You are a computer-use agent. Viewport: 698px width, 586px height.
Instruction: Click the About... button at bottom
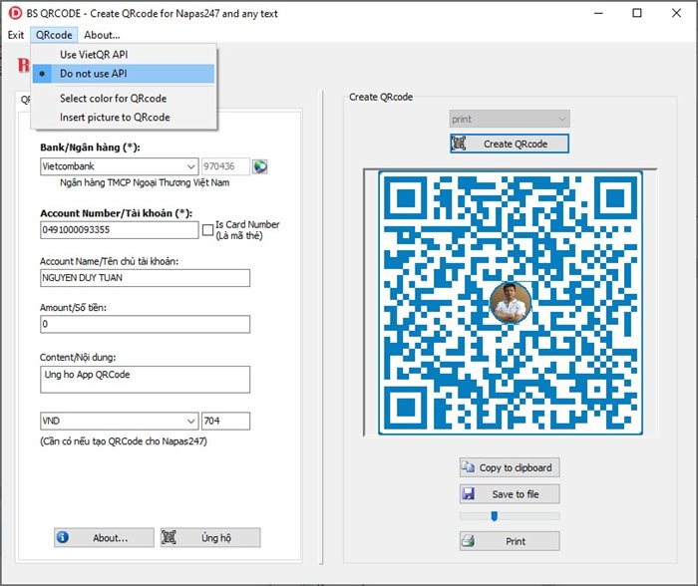coord(104,537)
